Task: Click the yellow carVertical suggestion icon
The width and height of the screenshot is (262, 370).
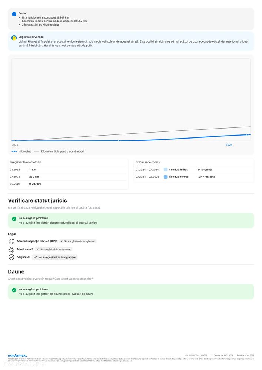Action: [x=14, y=38]
